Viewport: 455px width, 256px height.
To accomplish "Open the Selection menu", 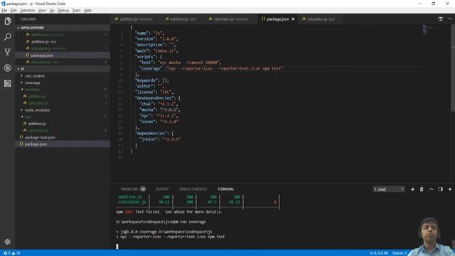I will click(28, 11).
